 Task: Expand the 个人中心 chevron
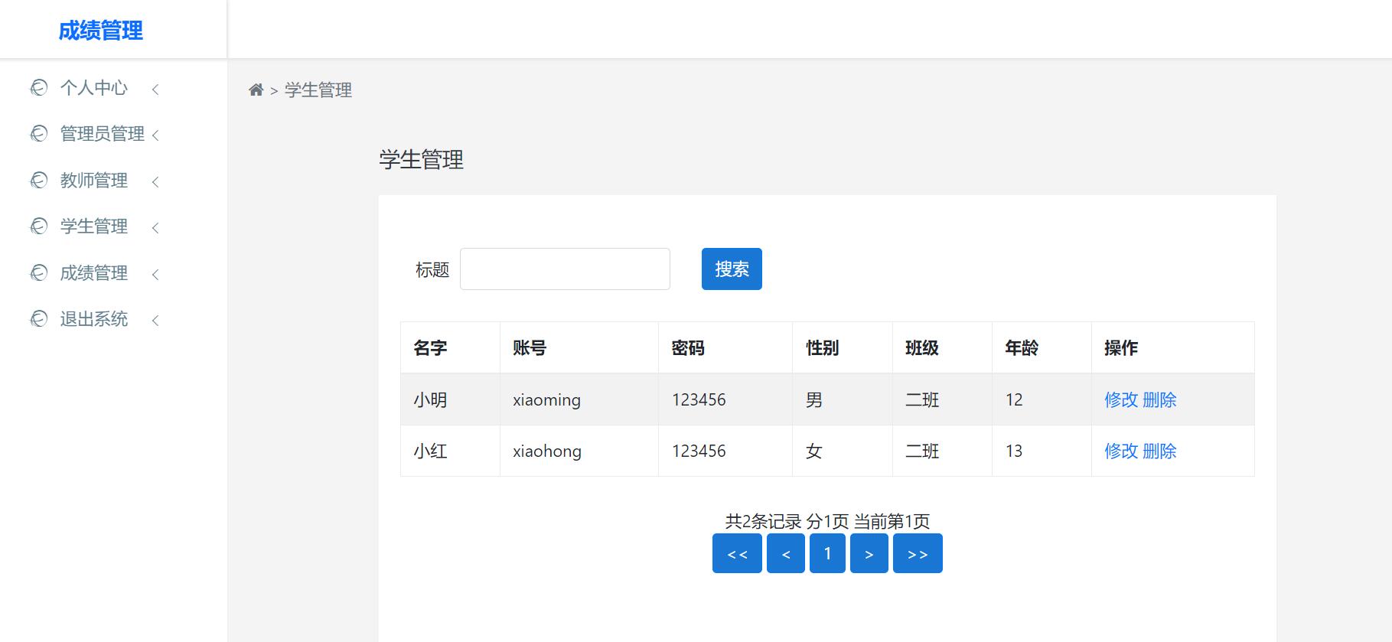click(x=155, y=90)
